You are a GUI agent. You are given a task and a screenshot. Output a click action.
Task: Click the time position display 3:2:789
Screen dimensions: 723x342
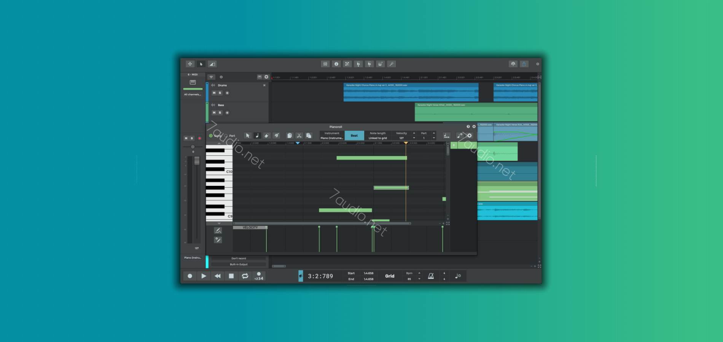pos(320,276)
